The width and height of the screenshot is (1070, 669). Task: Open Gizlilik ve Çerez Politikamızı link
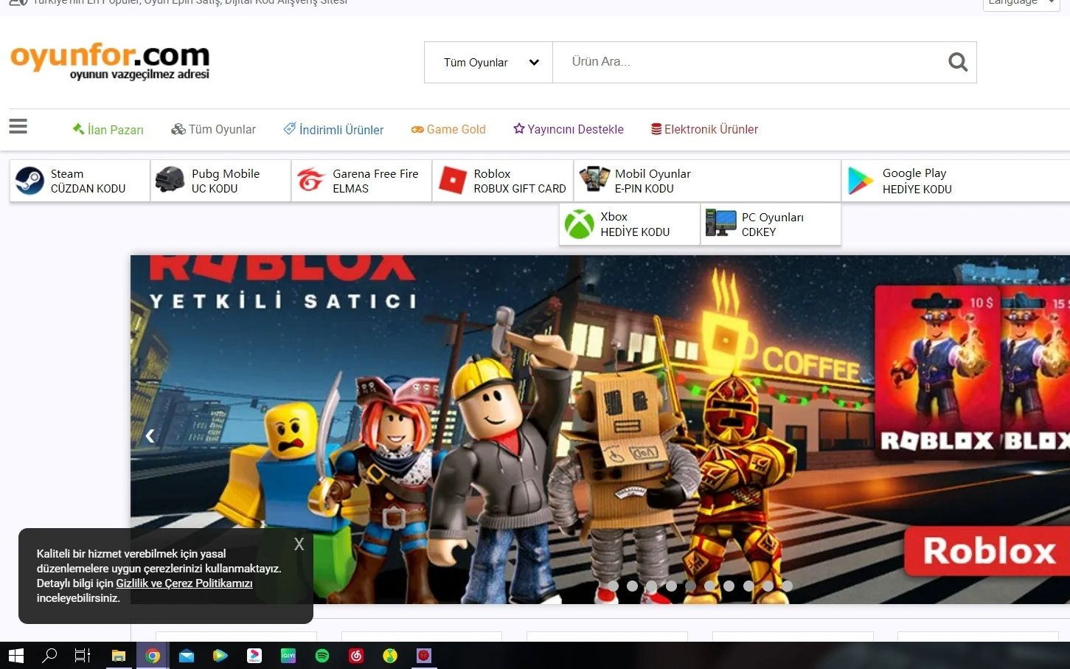click(x=184, y=583)
